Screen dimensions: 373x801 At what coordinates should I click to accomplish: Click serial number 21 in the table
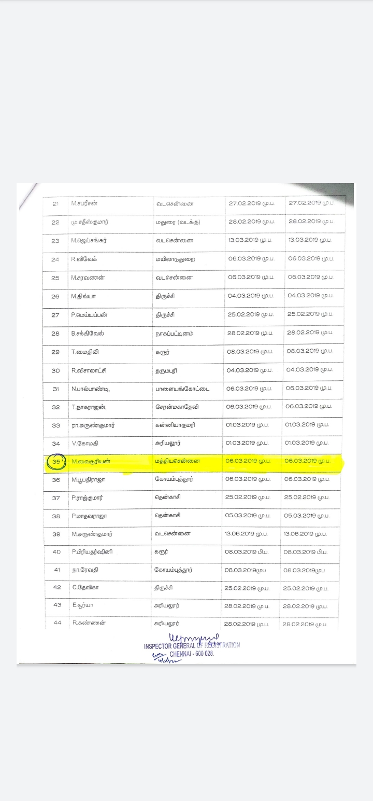[x=56, y=203]
